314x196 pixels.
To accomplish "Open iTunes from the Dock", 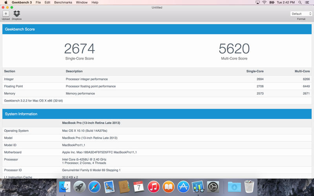I will 153,187.
